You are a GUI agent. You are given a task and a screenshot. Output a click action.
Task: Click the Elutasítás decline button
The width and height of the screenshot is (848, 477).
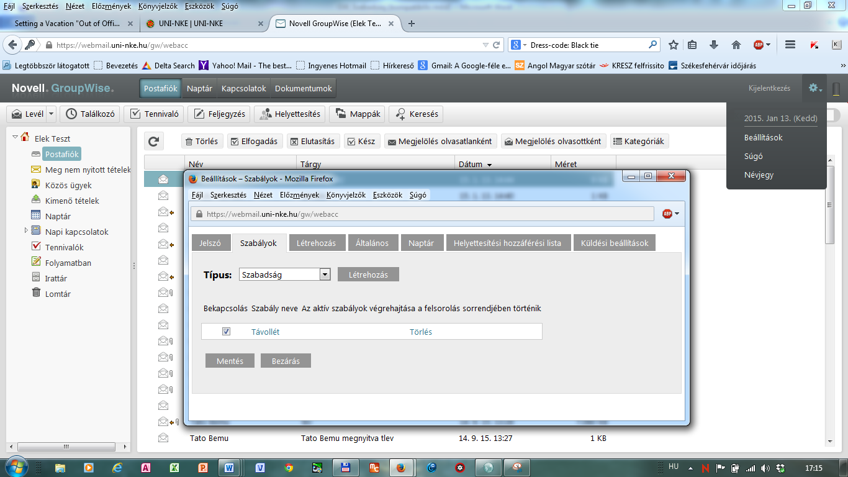(x=313, y=142)
